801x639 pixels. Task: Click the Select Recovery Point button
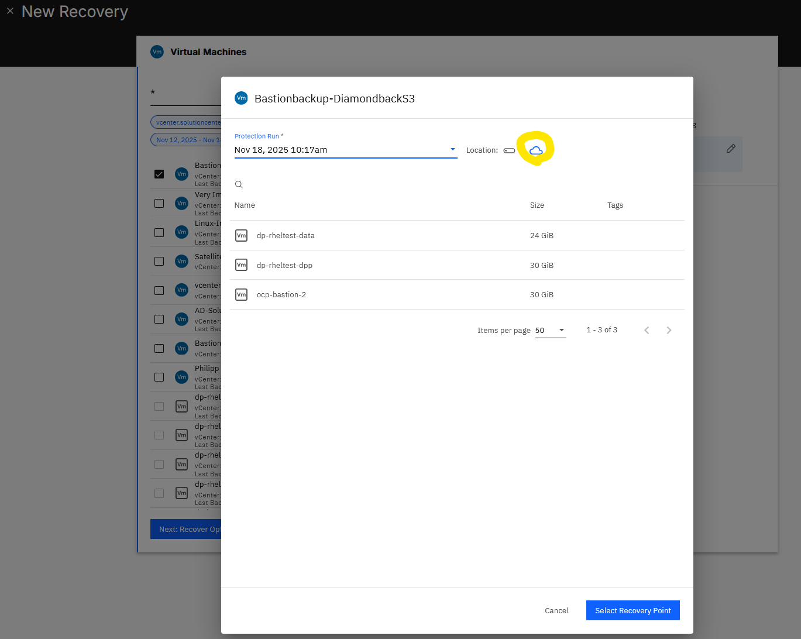pos(633,610)
